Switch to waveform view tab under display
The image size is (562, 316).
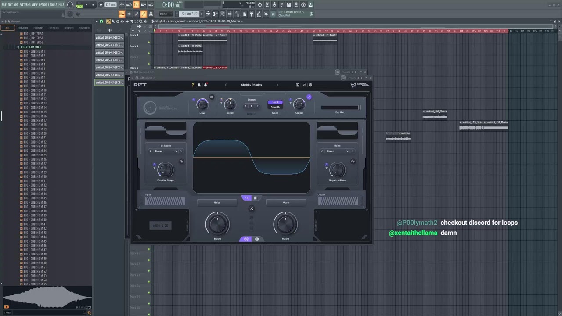click(x=247, y=198)
